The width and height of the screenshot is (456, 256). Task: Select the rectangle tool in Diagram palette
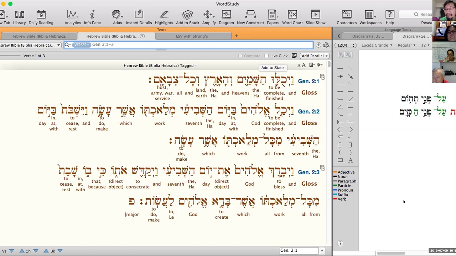(x=340, y=160)
